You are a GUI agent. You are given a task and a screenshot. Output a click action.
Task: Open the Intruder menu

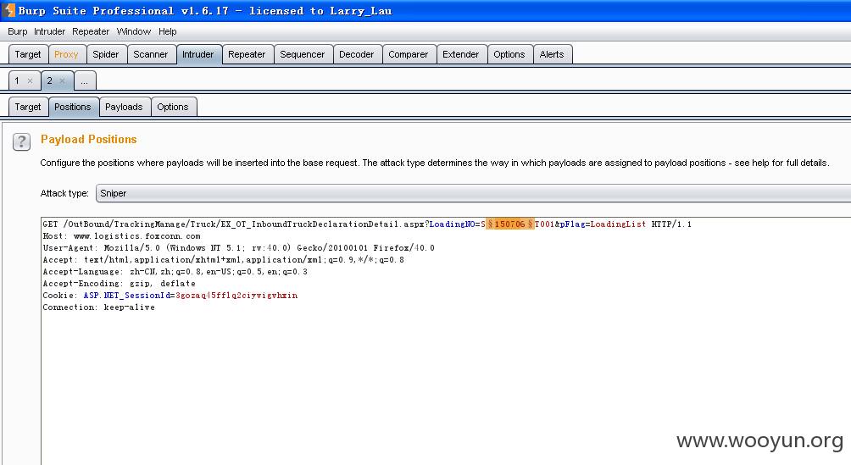point(49,31)
